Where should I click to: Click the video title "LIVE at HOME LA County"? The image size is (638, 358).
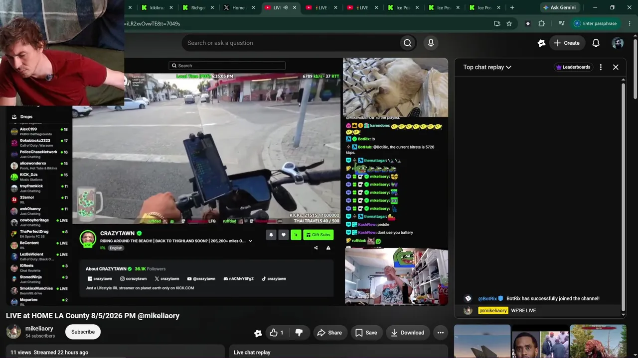[x=93, y=316]
